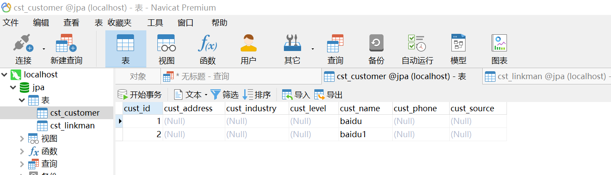
Task: Click the cust_level column header
Action: point(314,108)
